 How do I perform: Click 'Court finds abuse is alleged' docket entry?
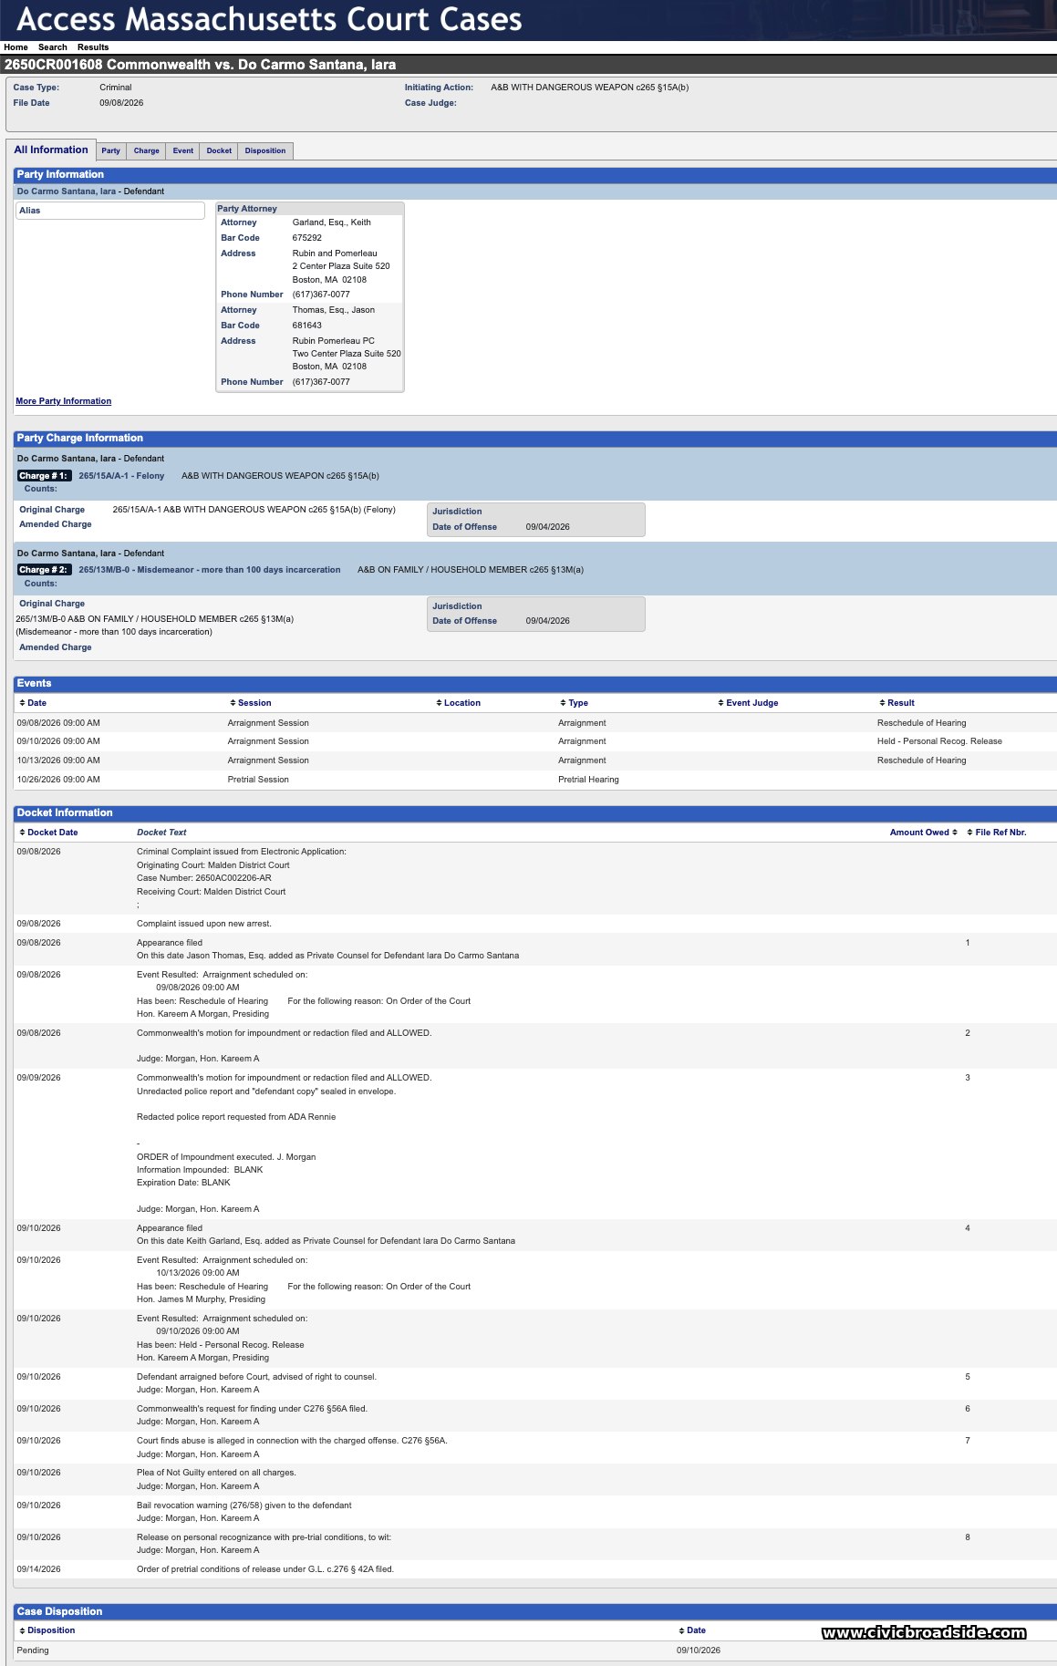(292, 1441)
